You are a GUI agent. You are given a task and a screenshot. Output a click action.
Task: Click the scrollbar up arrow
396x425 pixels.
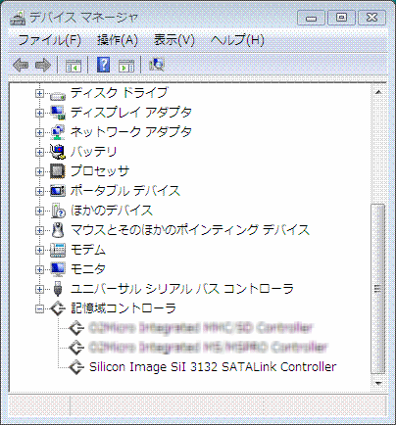coord(378,92)
